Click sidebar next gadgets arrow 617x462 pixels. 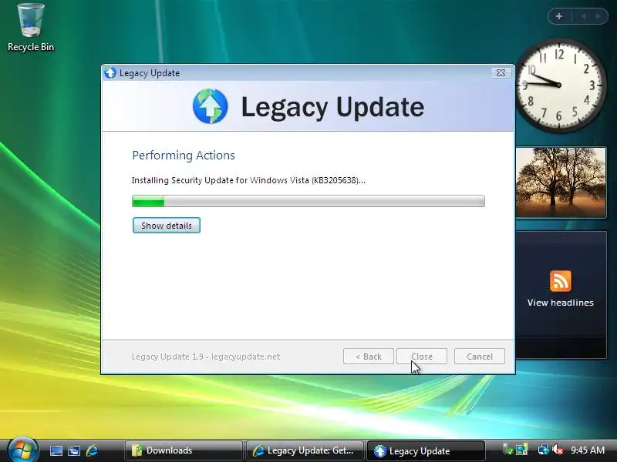pyautogui.click(x=598, y=16)
